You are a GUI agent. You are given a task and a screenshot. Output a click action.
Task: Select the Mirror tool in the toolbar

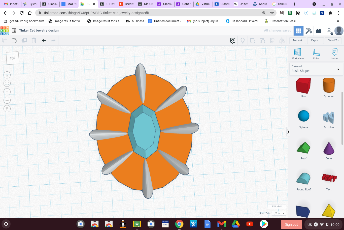(x=282, y=40)
